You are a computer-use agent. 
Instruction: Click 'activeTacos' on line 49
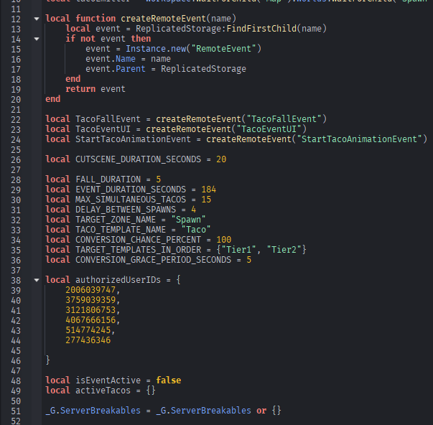coord(103,391)
